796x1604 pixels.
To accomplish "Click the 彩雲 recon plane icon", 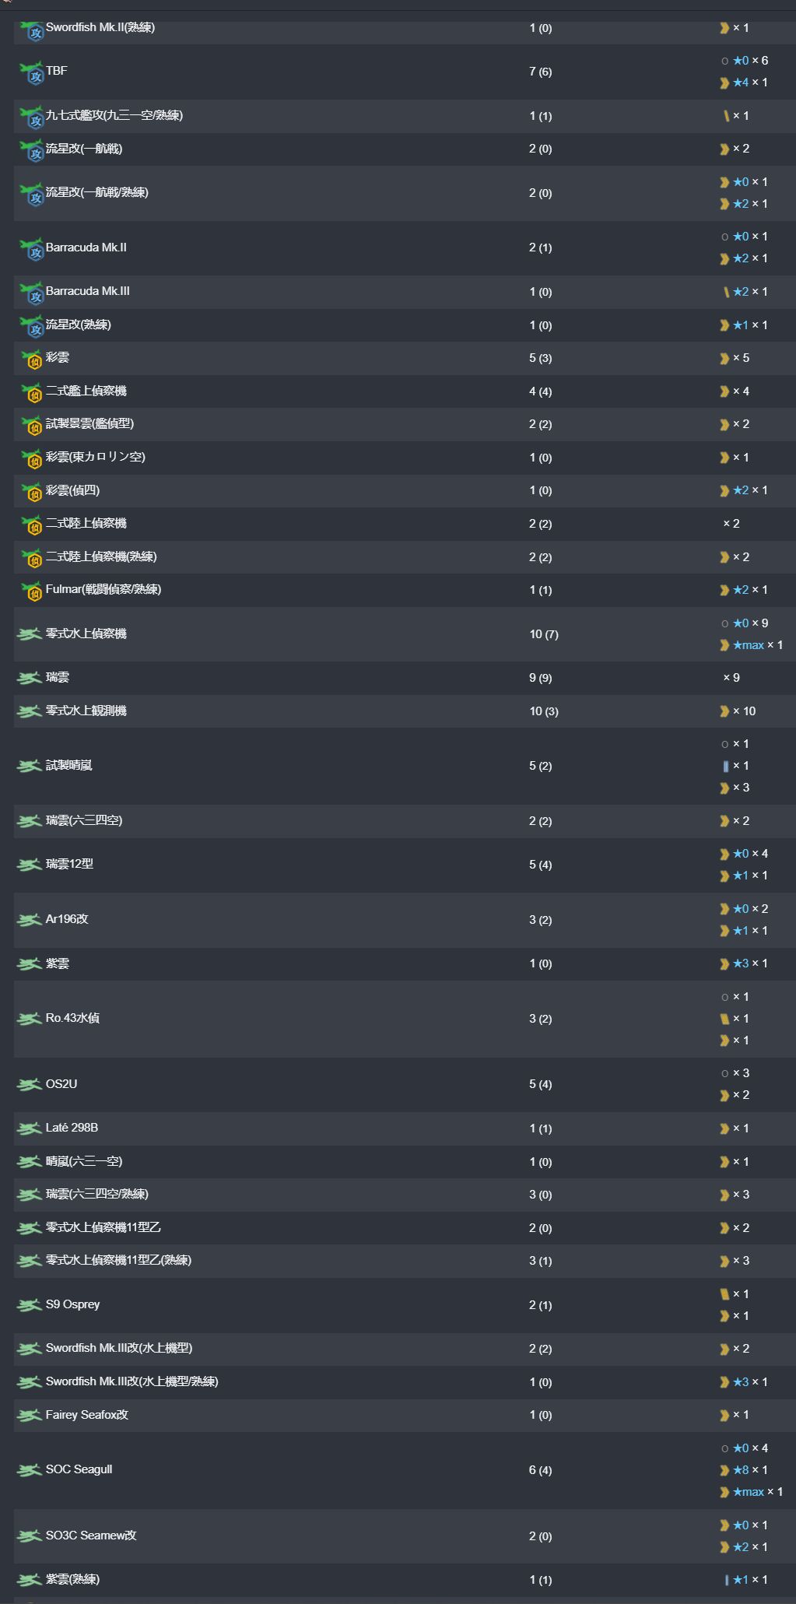I will click(31, 358).
